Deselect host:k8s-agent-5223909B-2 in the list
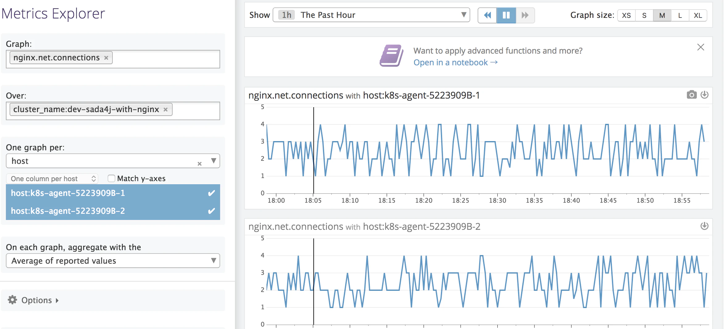The width and height of the screenshot is (724, 329). 113,211
